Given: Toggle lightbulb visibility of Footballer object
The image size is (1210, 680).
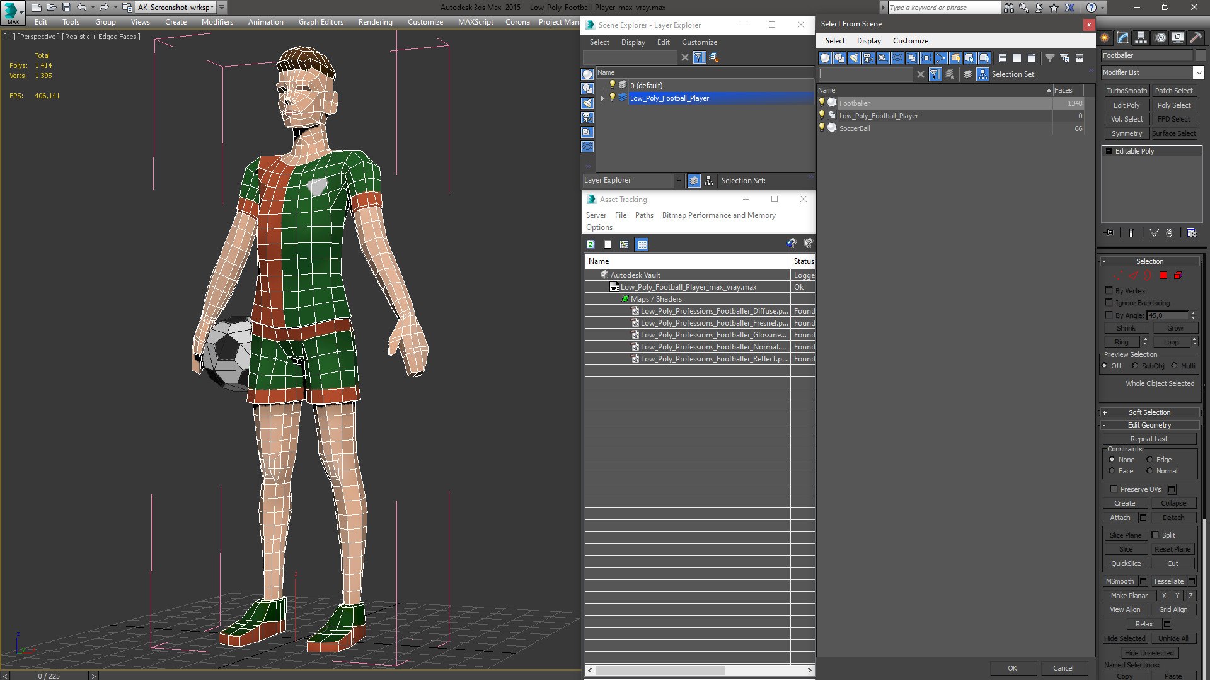Looking at the screenshot, I should click(821, 103).
